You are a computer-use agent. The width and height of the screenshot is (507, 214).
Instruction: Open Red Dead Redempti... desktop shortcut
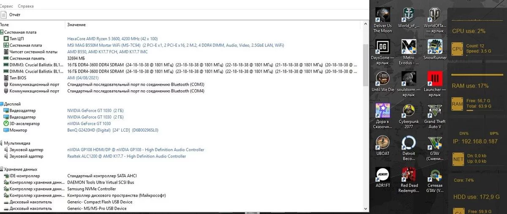(x=408, y=180)
